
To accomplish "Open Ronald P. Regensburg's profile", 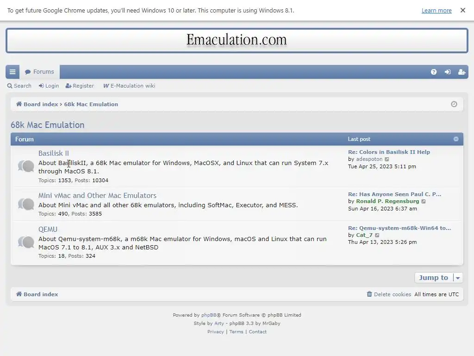I will (x=387, y=201).
